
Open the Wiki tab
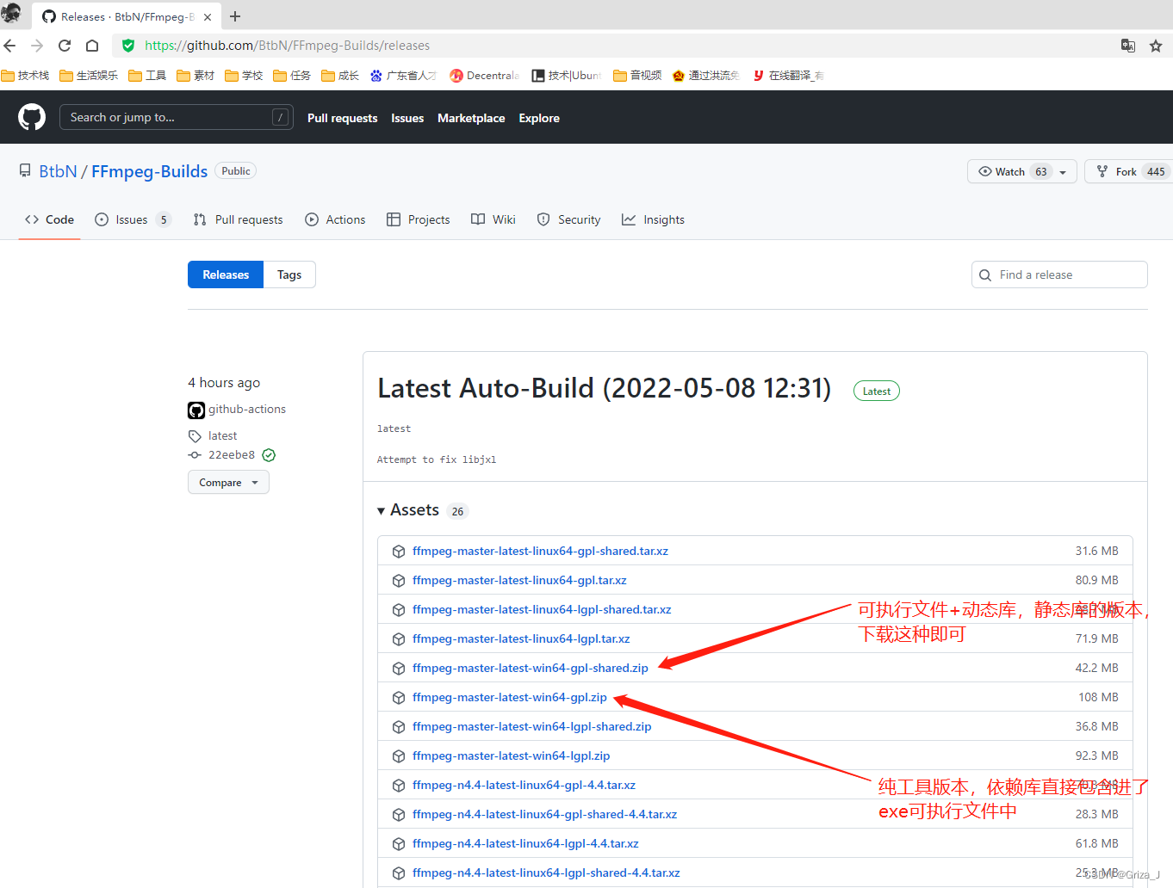click(x=493, y=219)
